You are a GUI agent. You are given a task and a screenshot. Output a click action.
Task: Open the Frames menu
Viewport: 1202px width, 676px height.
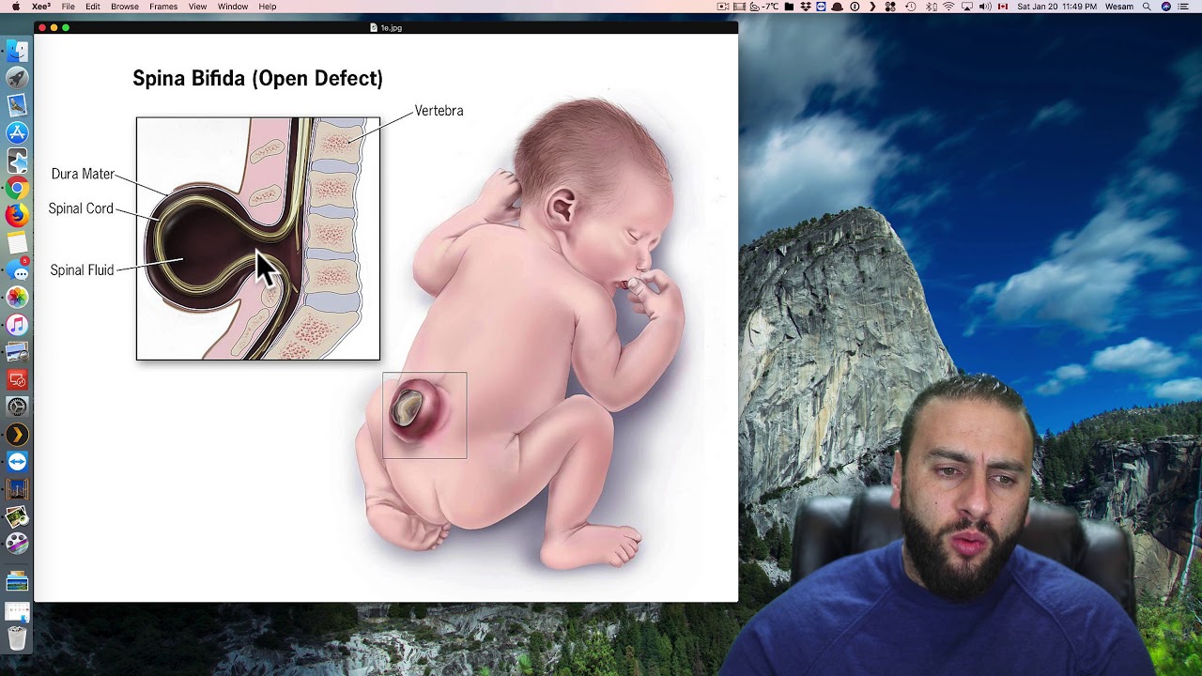pos(163,7)
